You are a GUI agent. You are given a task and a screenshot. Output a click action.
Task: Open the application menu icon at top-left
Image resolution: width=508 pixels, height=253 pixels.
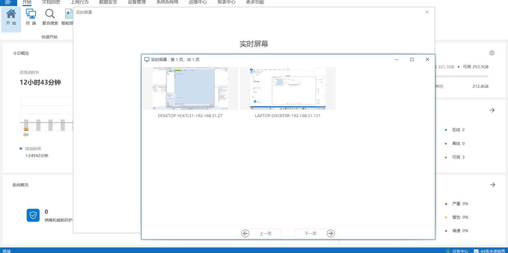click(x=8, y=2)
